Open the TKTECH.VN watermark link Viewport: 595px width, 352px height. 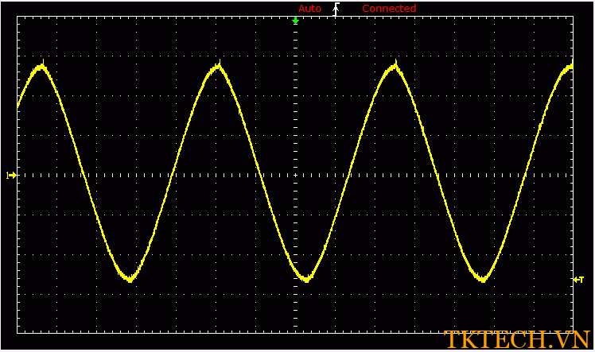(x=517, y=339)
